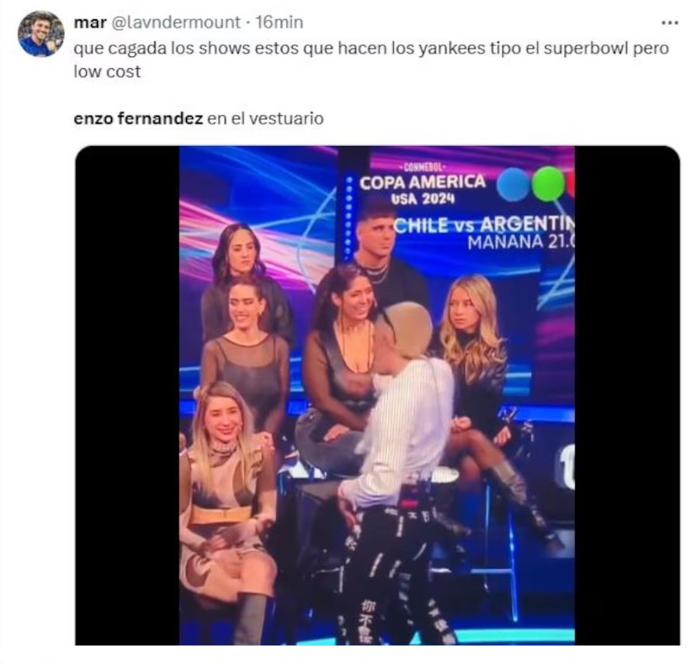This screenshot has width=696, height=664.
Task: Click the left black letterbox bar of the video
Action: tap(127, 395)
